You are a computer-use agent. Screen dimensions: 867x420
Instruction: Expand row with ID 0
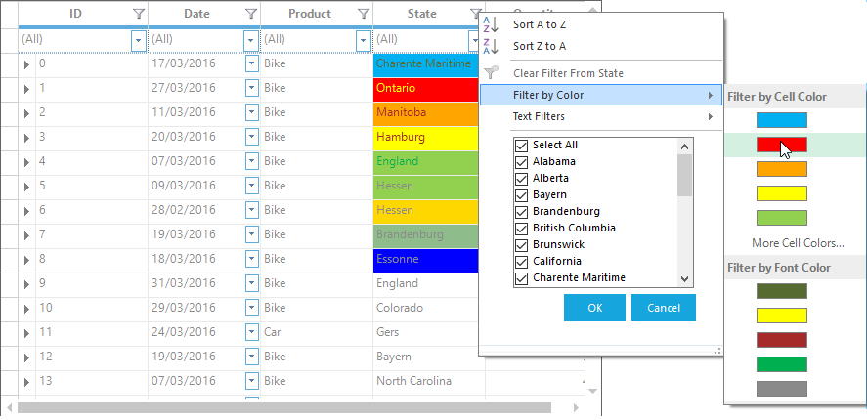tap(26, 64)
